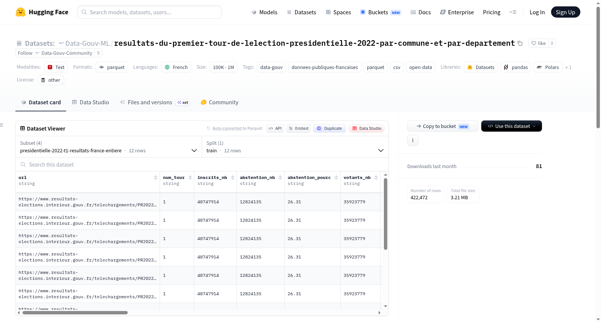The image size is (601, 323).
Task: Sort the abstention_nb column
Action: (280, 177)
